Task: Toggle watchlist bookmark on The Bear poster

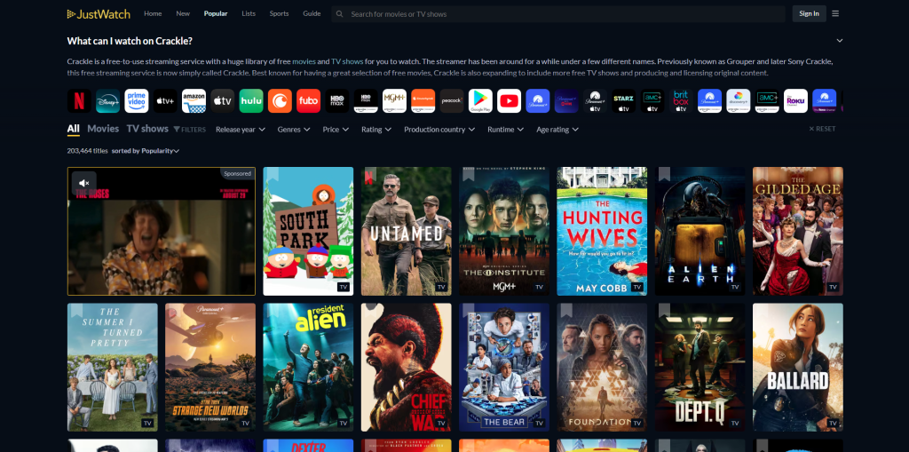Action: 469,311
